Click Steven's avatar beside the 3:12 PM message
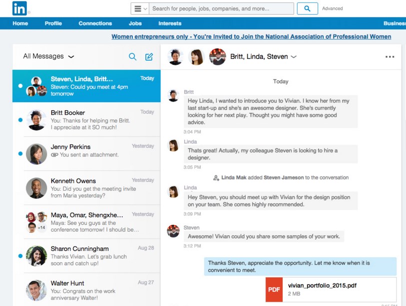Viewport: 406px width, 306px height. coord(173,231)
